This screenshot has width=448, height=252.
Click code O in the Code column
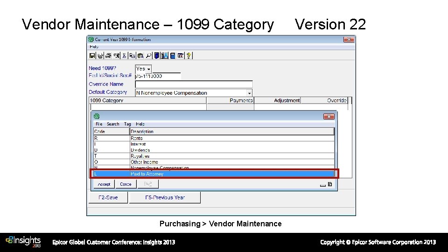coord(96,162)
